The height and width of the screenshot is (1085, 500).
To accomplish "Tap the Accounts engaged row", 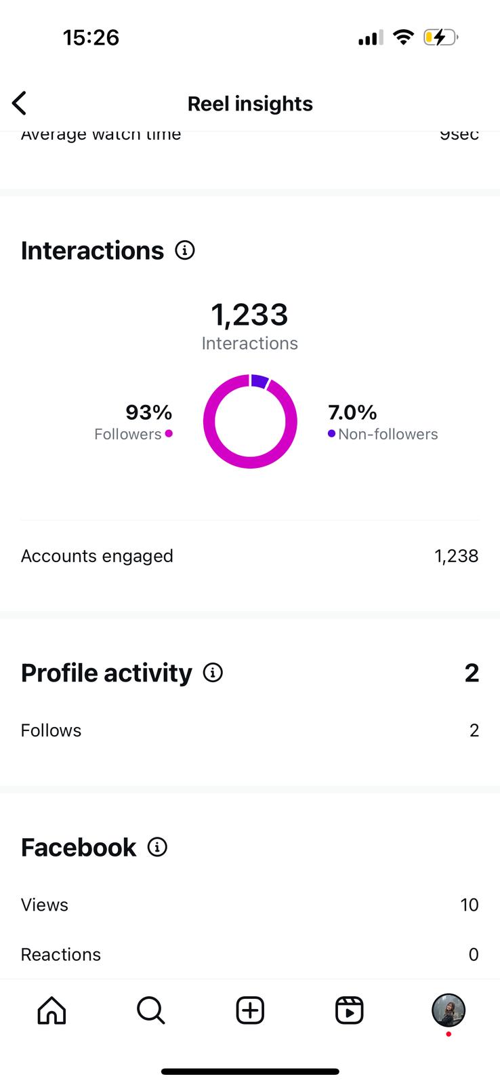I will pos(249,556).
